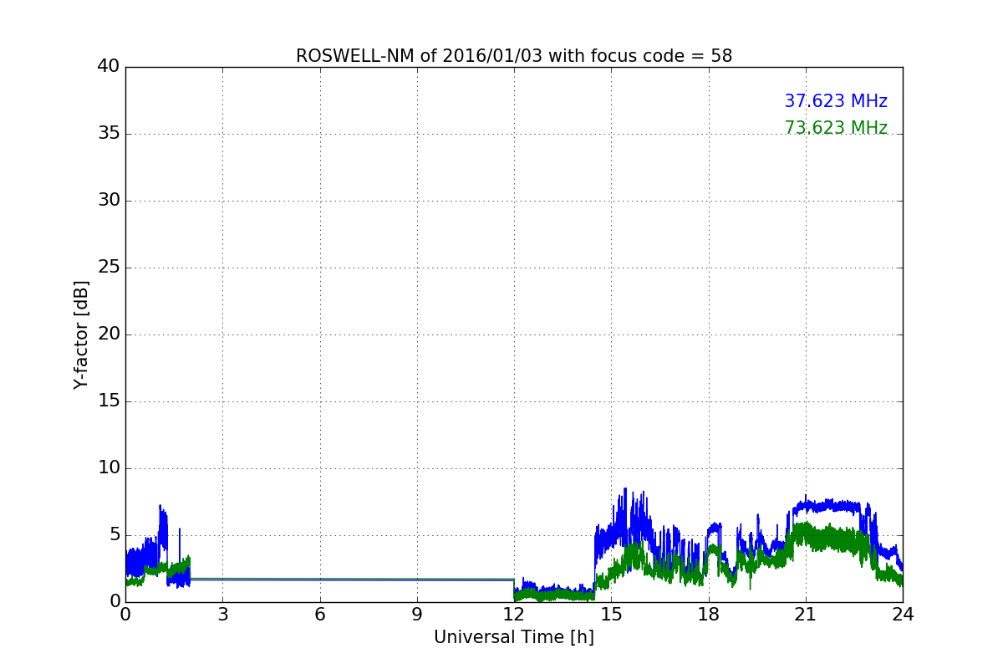Click y-axis tick label 40
Screen dimensions: 1003x669
tap(109, 67)
